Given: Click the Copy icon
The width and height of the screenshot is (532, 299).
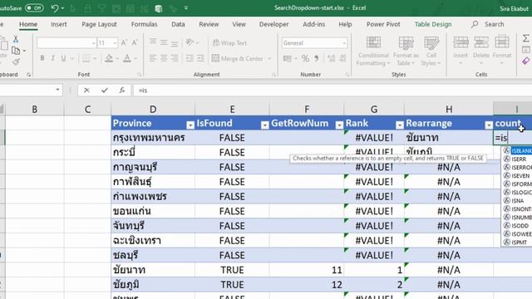Looking at the screenshot, I should click(x=16, y=51).
